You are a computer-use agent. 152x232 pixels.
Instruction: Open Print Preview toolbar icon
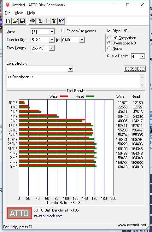click(39, 21)
